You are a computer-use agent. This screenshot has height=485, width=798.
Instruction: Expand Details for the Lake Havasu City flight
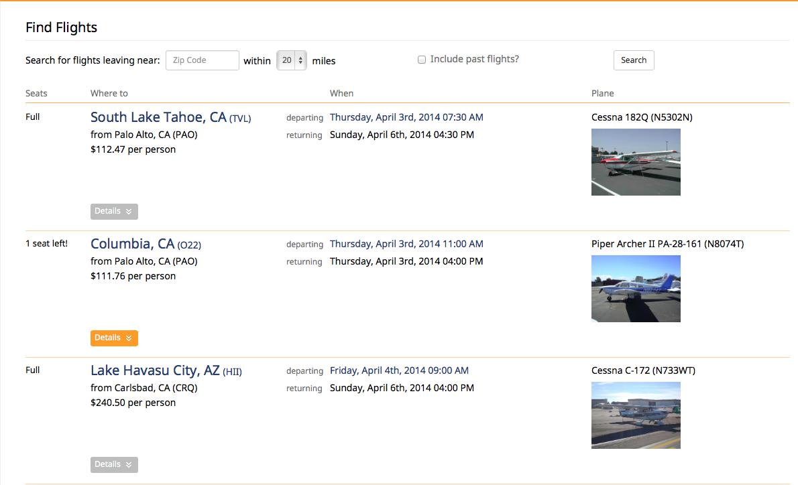114,465
